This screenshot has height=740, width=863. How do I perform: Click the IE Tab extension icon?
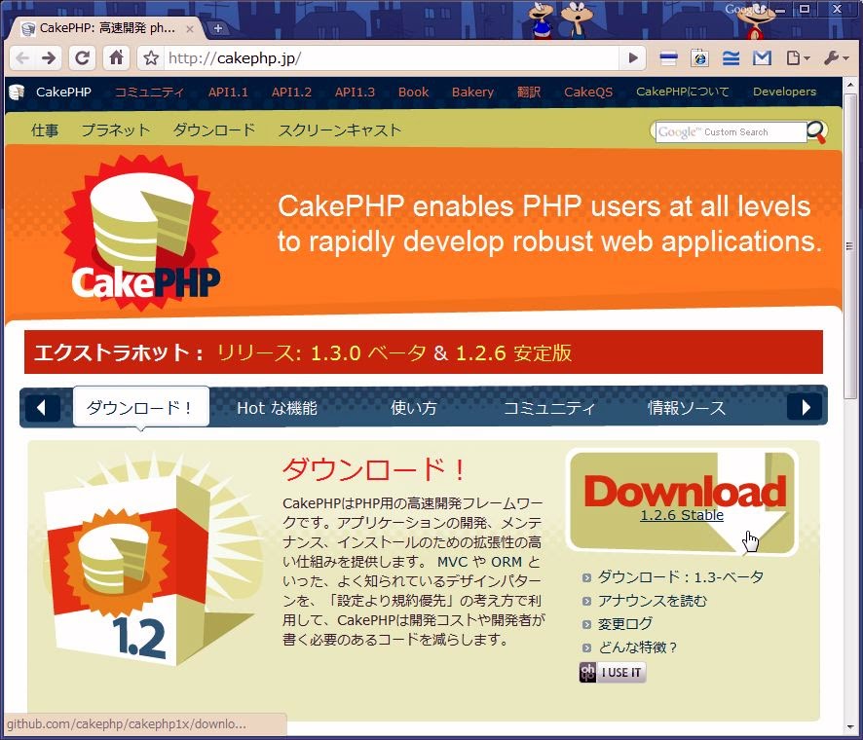(699, 58)
